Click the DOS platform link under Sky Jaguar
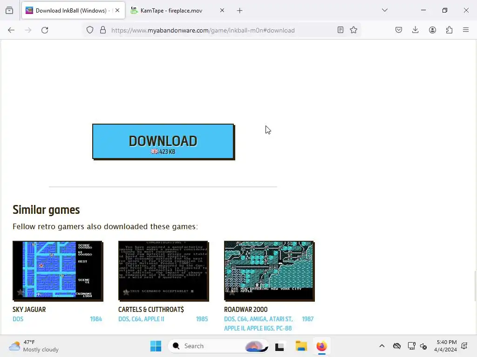The height and width of the screenshot is (357, 477). 18,319
